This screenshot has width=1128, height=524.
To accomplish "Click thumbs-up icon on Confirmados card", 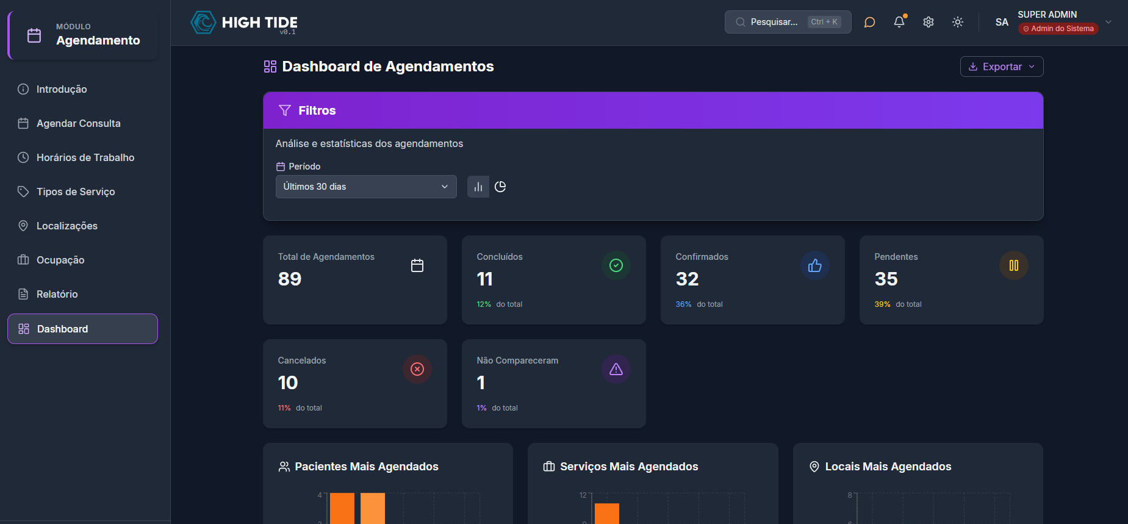I will (x=815, y=265).
